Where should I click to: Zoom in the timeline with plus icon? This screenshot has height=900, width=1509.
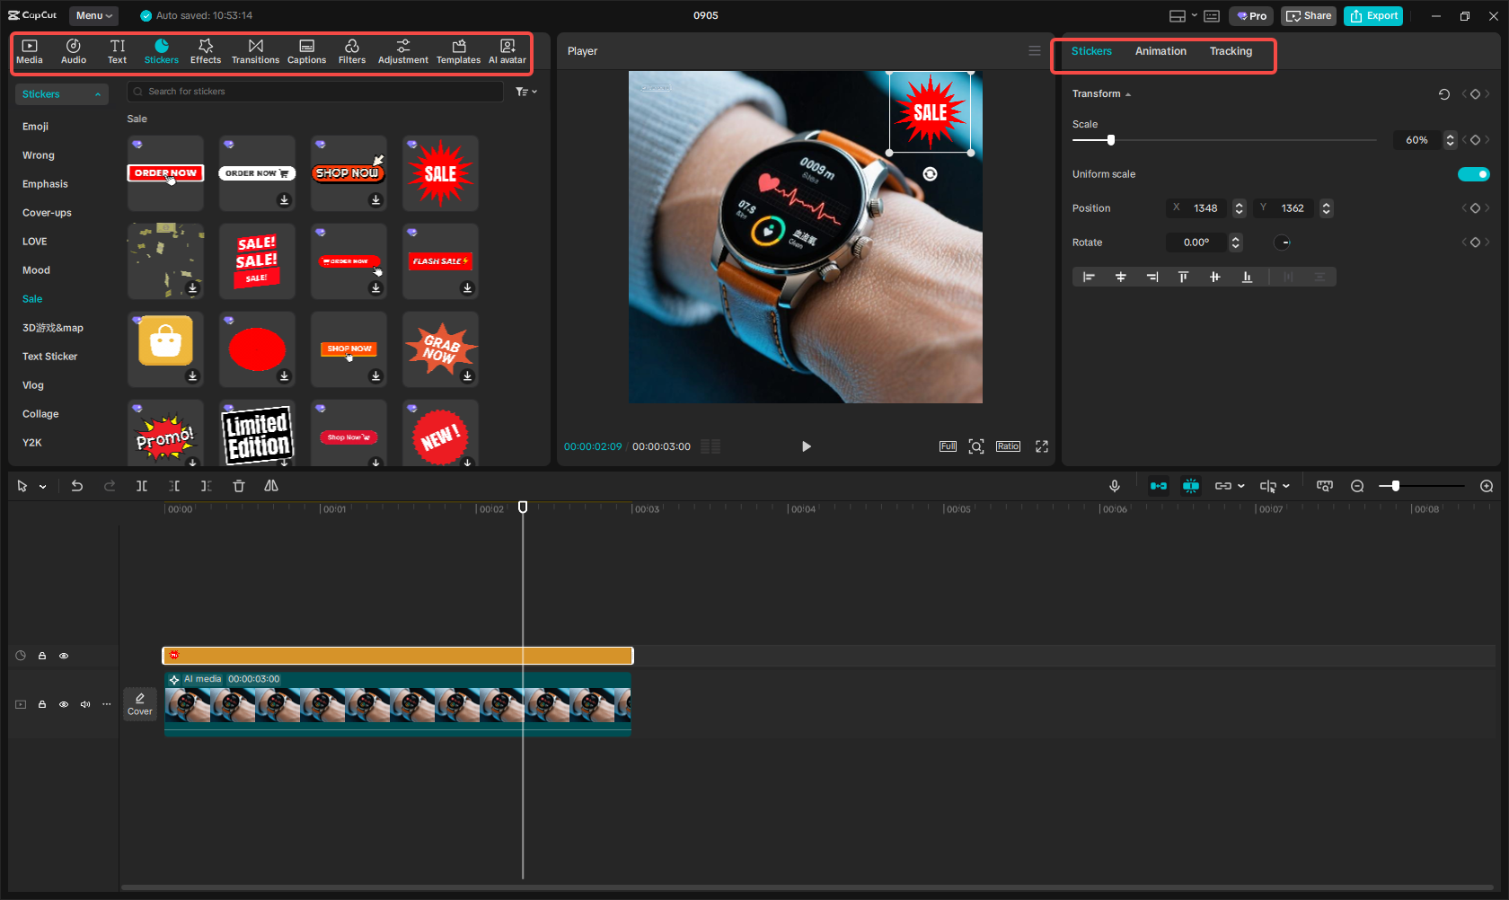point(1487,486)
